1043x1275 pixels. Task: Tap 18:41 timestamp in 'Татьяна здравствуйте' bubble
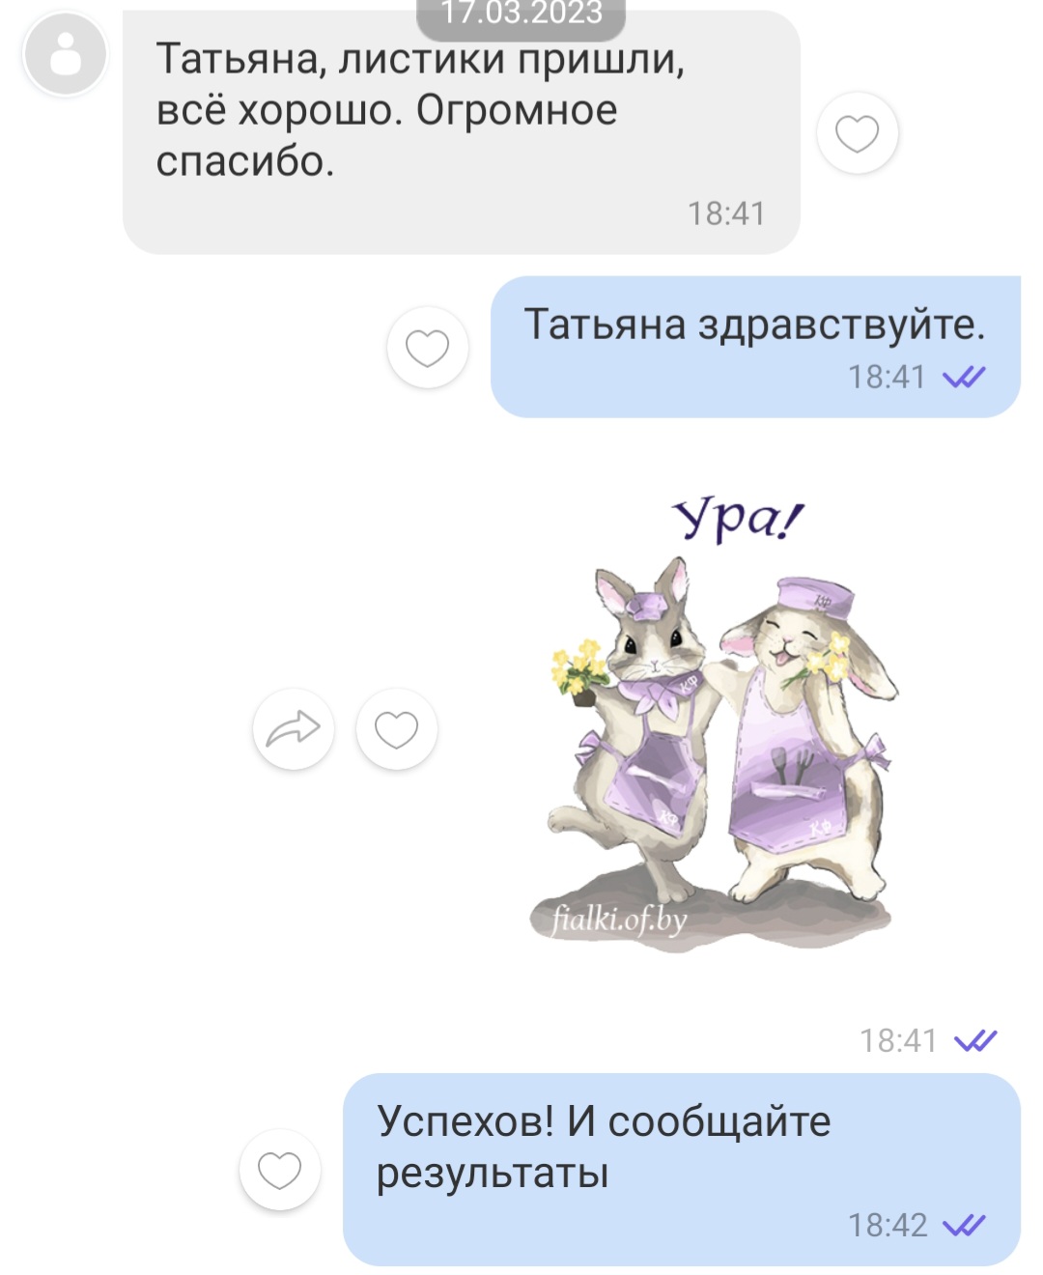(887, 377)
